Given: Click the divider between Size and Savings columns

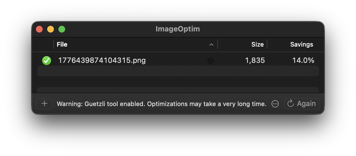Looking at the screenshot, I should point(267,44).
